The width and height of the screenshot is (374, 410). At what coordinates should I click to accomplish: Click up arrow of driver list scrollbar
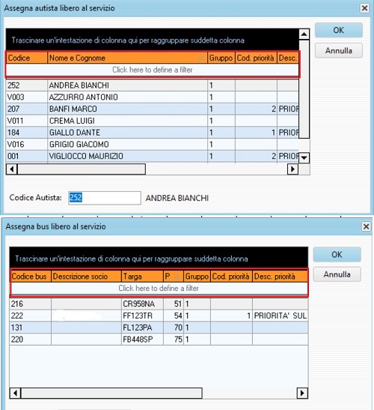tap(304, 34)
